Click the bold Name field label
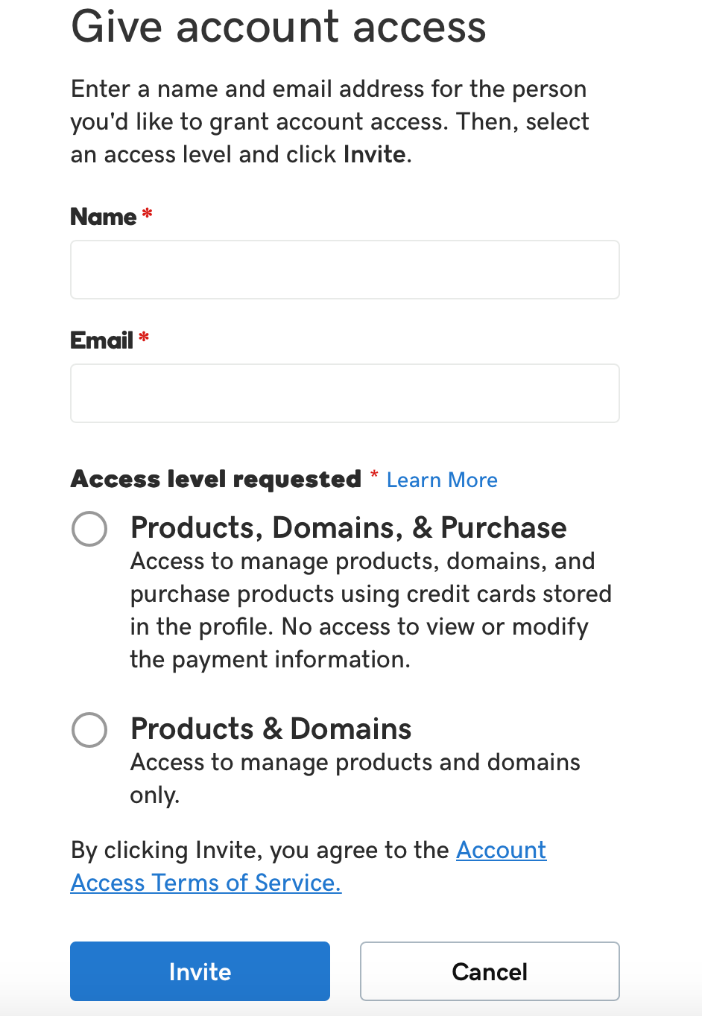 click(x=104, y=217)
